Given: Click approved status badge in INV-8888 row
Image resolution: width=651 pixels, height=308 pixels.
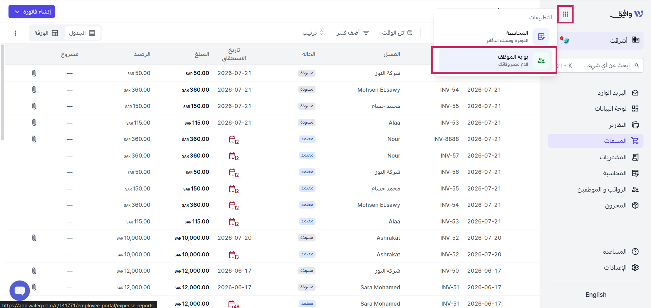Looking at the screenshot, I should (x=307, y=139).
